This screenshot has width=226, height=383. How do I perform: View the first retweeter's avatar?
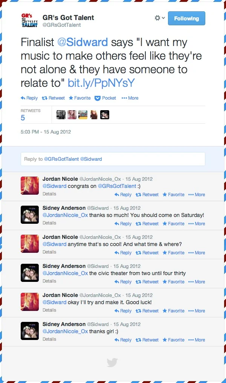61,115
